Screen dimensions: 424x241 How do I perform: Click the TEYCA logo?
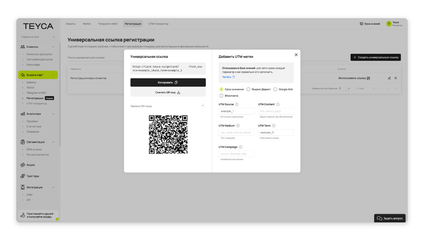pos(38,26)
